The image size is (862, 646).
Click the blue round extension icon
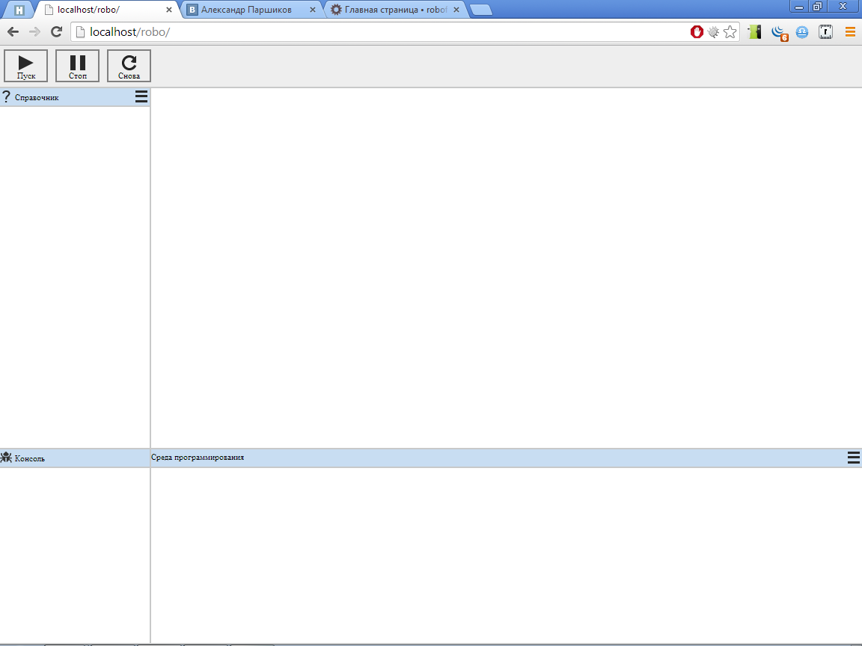coord(802,32)
